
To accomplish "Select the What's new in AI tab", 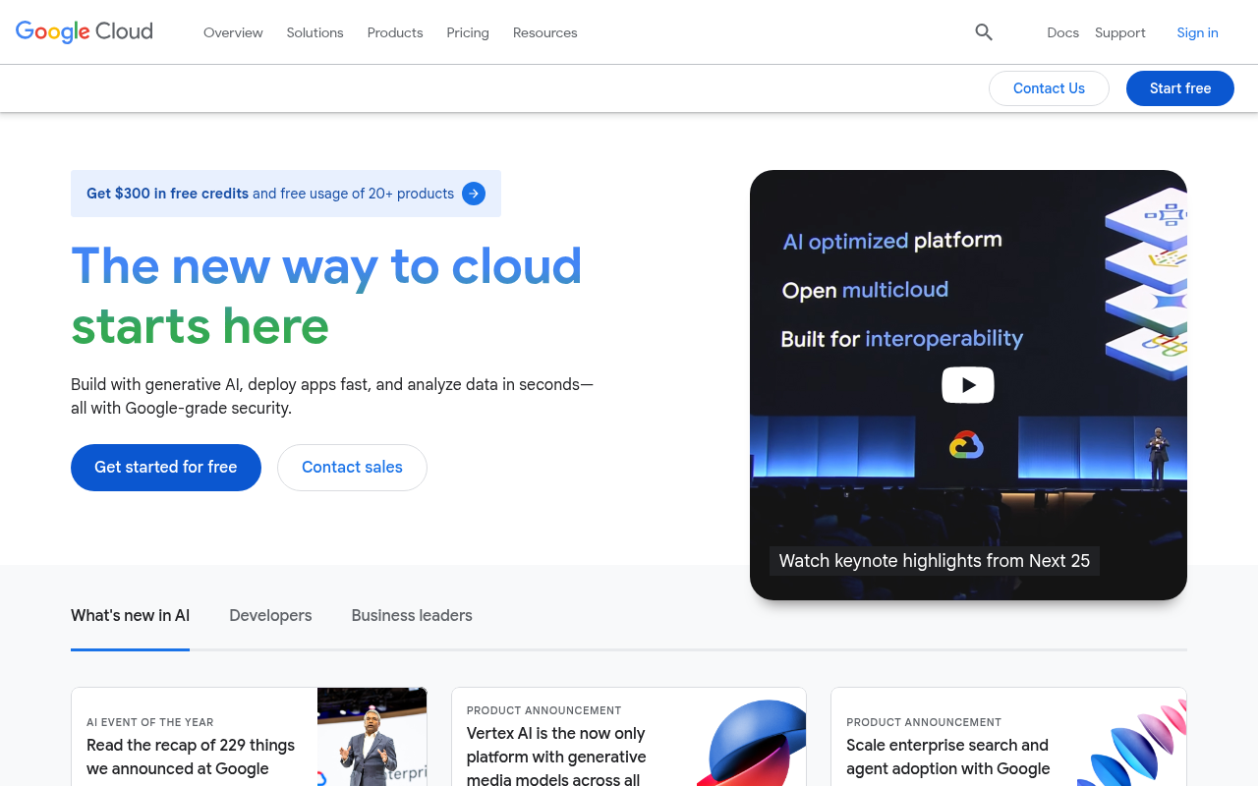I will tap(130, 615).
